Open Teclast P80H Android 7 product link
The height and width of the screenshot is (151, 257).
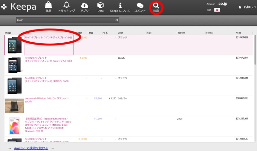tap(48, 125)
